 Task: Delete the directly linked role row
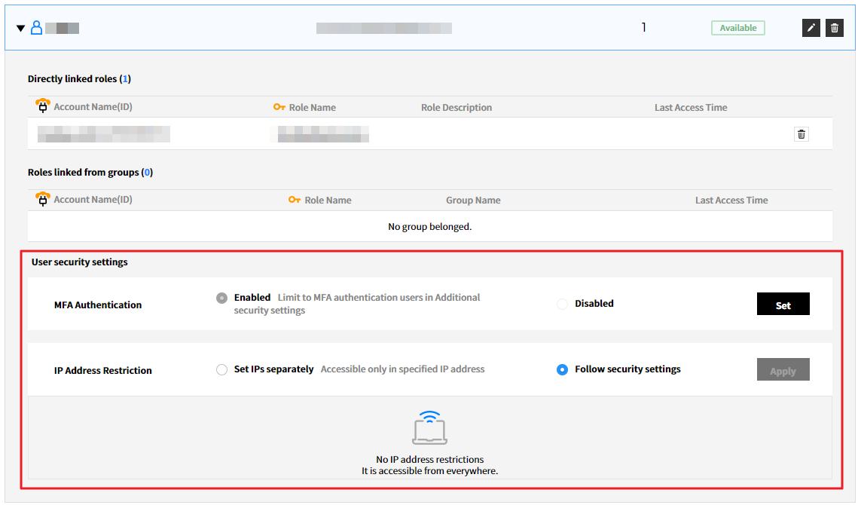tap(801, 134)
